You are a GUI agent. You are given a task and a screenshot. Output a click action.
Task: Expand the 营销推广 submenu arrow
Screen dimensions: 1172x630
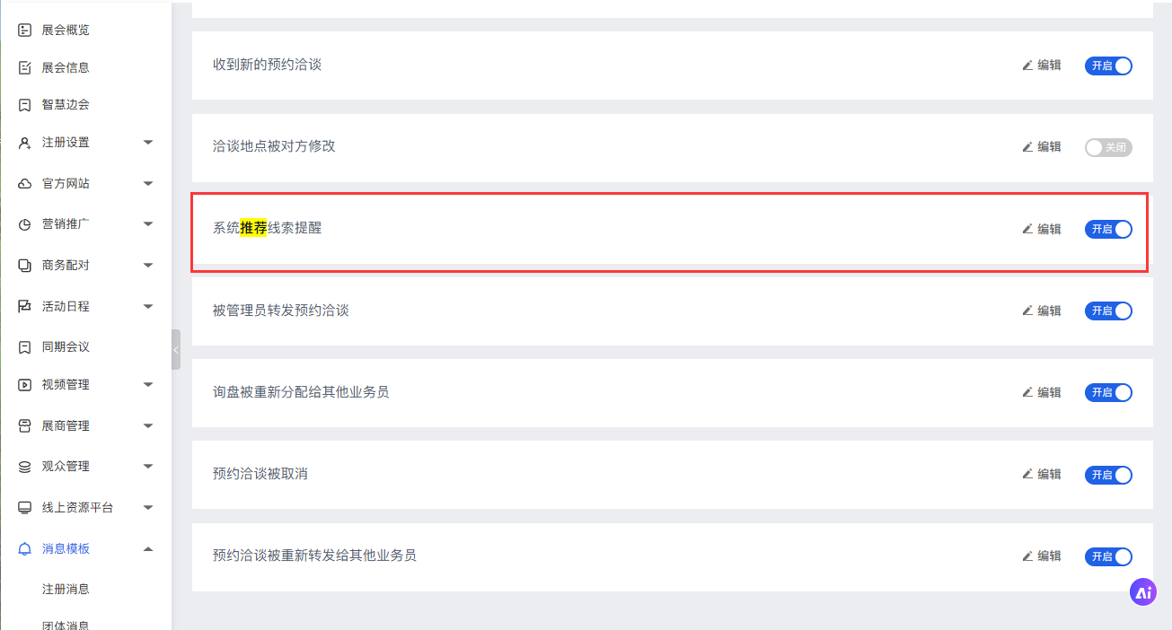click(x=148, y=224)
